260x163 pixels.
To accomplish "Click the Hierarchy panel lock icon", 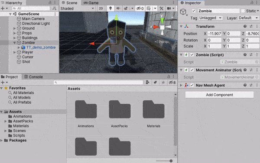I will pos(50,3).
